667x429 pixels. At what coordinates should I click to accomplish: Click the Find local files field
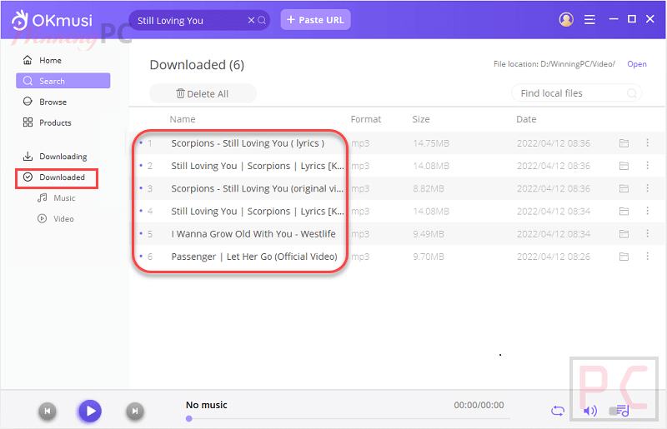click(x=576, y=93)
